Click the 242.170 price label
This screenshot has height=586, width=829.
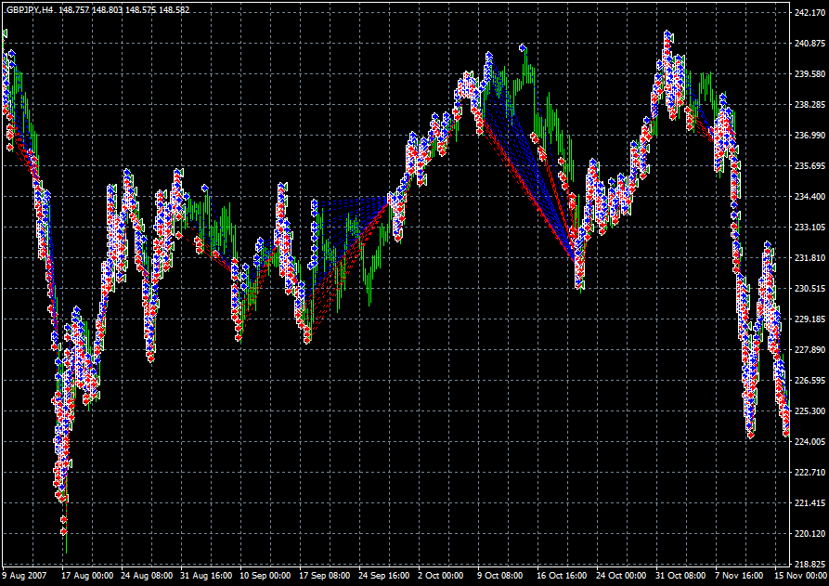(x=809, y=13)
